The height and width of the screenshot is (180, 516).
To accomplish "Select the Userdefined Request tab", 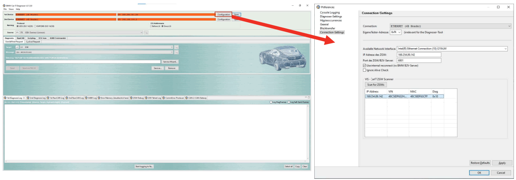I will pos(14,42).
